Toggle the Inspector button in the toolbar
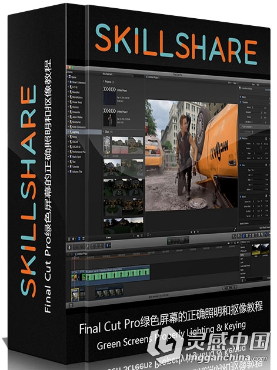Image resolution: width=277 pixels, height=370 pixels. (266, 234)
